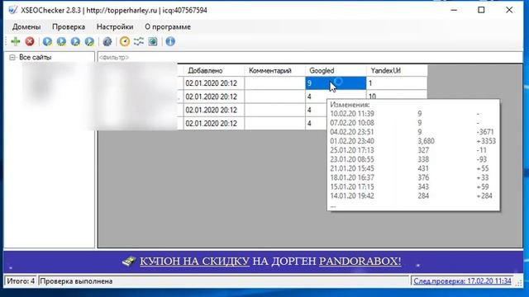Click the XSEOChecker title bar app icon
Image resolution: width=529 pixels, height=297 pixels.
(12, 10)
